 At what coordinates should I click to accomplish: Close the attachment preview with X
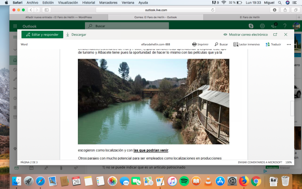(x=285, y=35)
